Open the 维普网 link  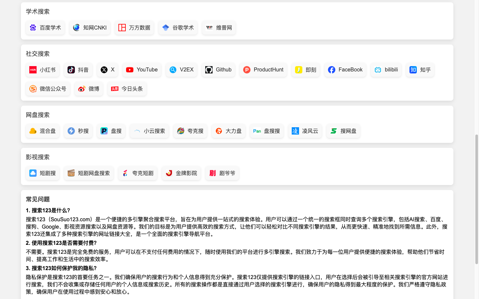point(219,28)
